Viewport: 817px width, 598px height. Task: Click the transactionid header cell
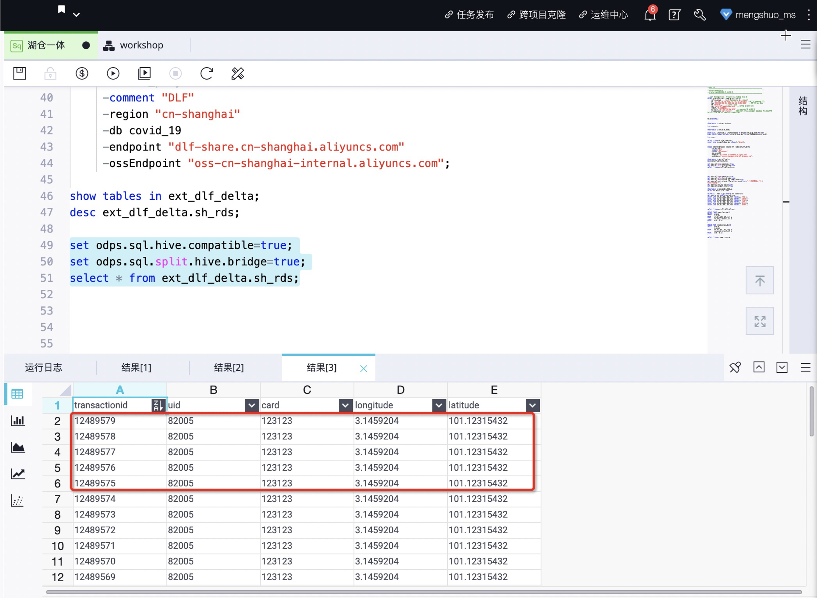pyautogui.click(x=120, y=405)
